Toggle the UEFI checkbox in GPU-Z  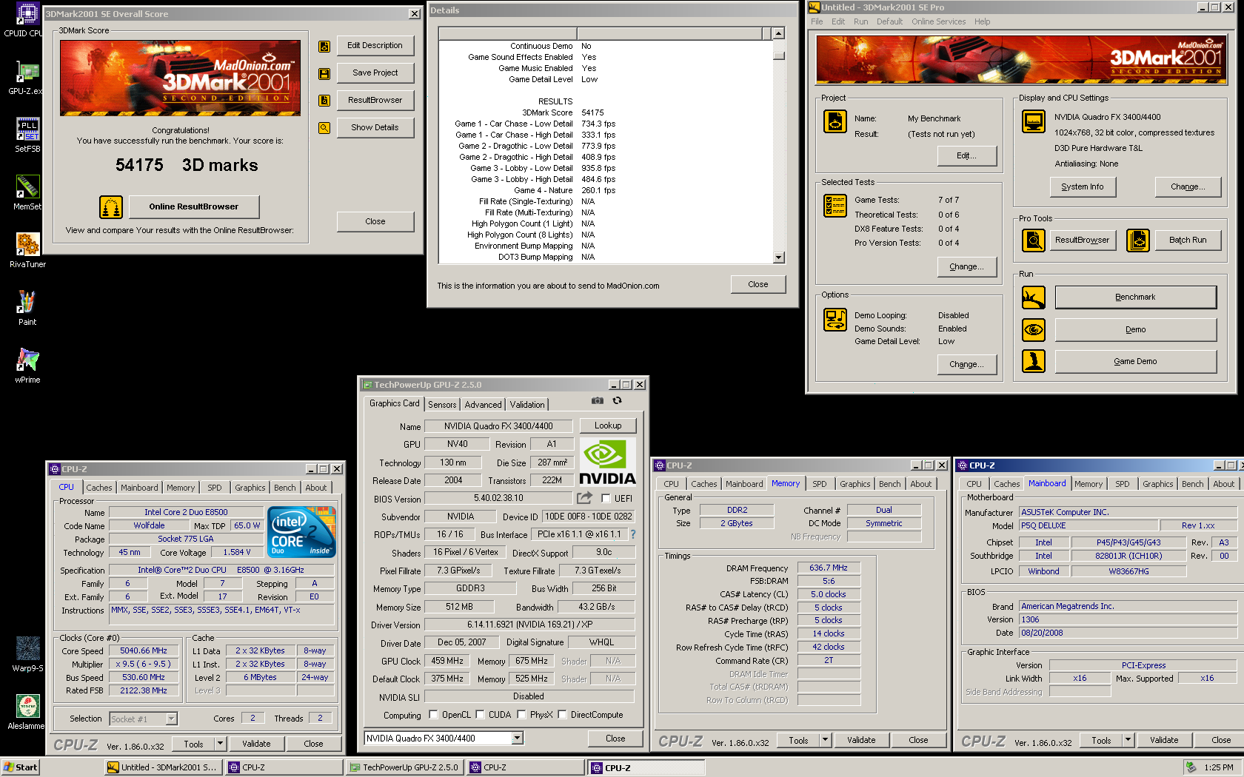[x=606, y=499]
